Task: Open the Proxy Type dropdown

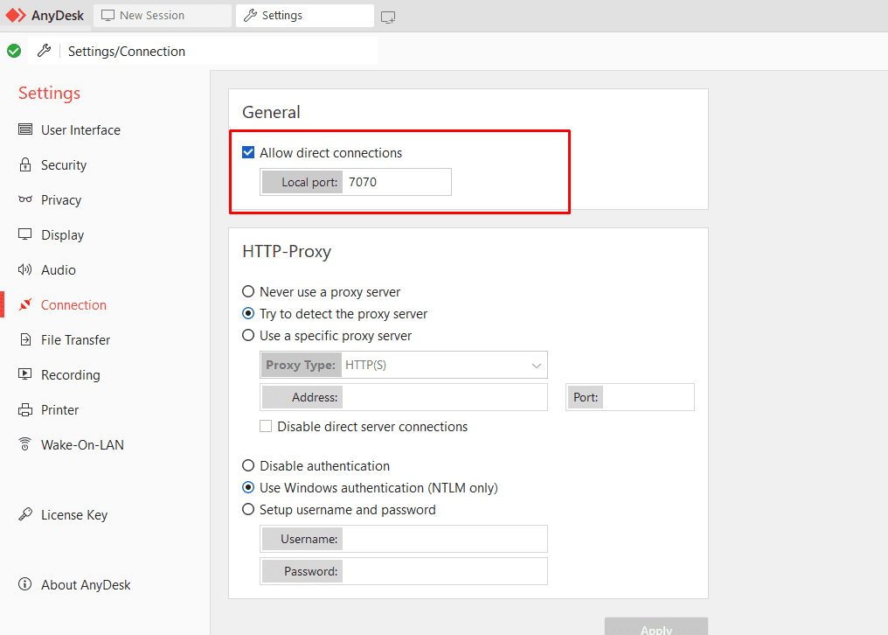Action: coord(404,365)
